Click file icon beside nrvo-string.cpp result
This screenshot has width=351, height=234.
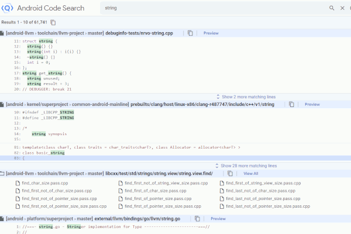coord(2,33)
